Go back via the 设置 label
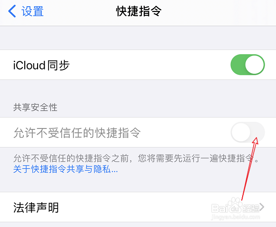 (x=32, y=11)
